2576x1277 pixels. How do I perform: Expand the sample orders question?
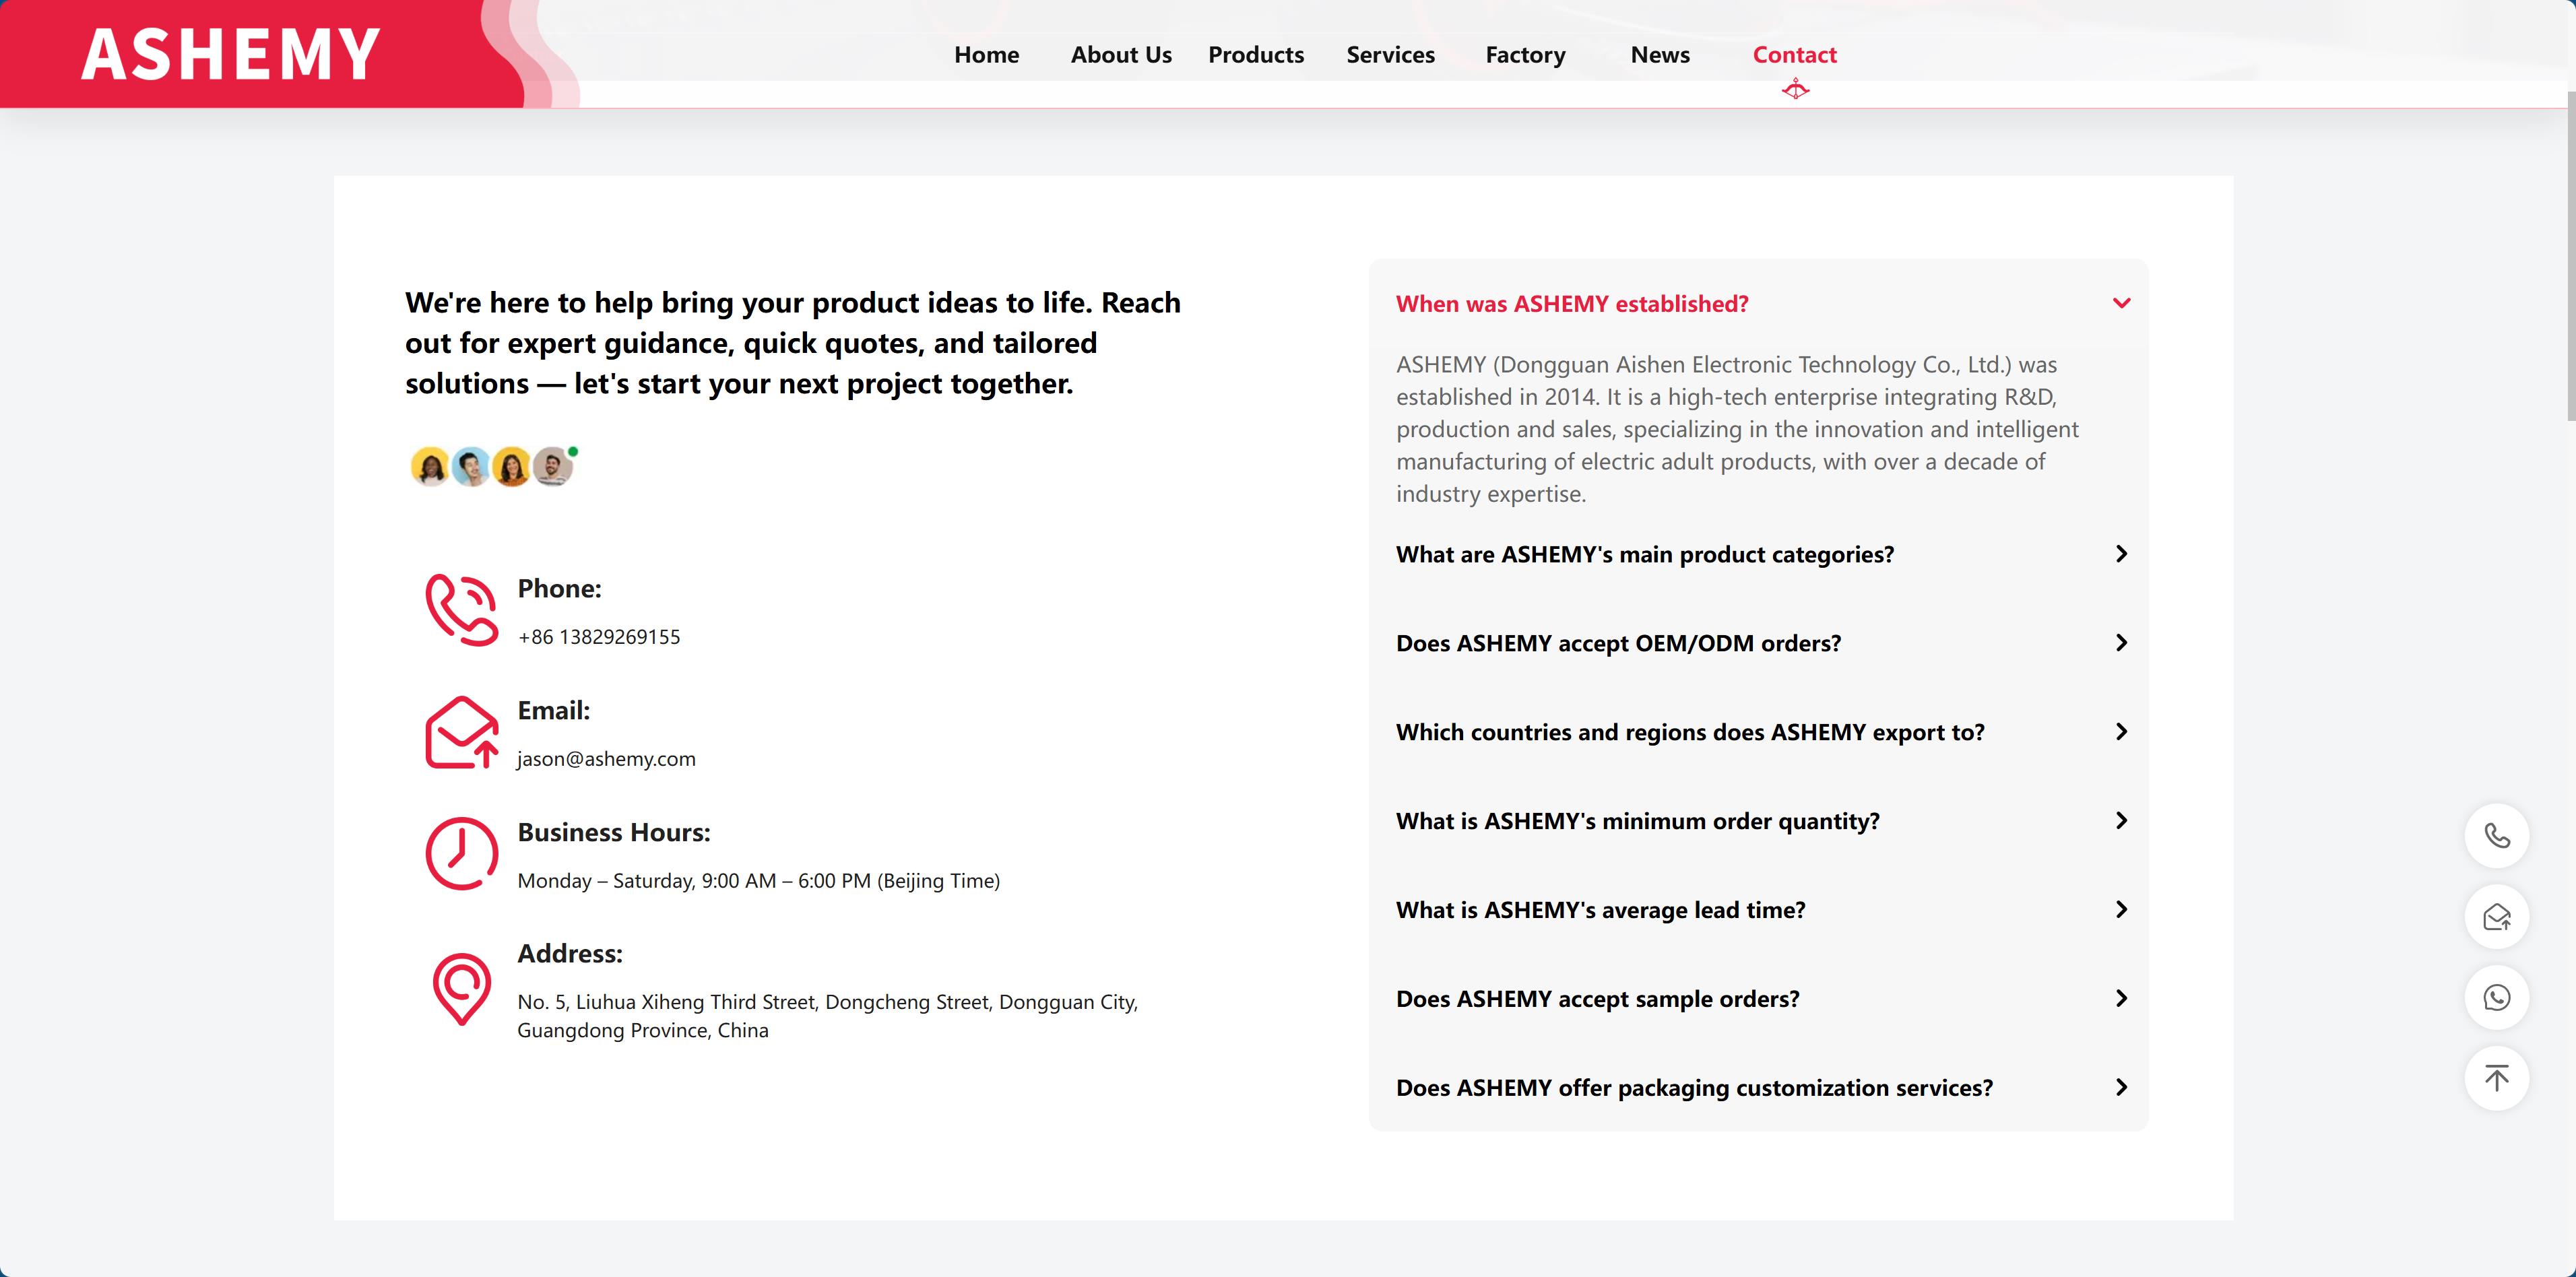coord(1758,999)
